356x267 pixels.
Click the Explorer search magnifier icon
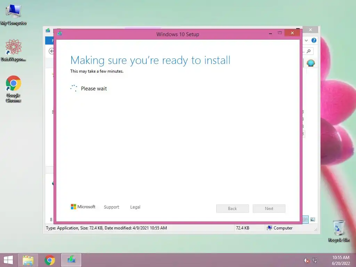(309, 51)
